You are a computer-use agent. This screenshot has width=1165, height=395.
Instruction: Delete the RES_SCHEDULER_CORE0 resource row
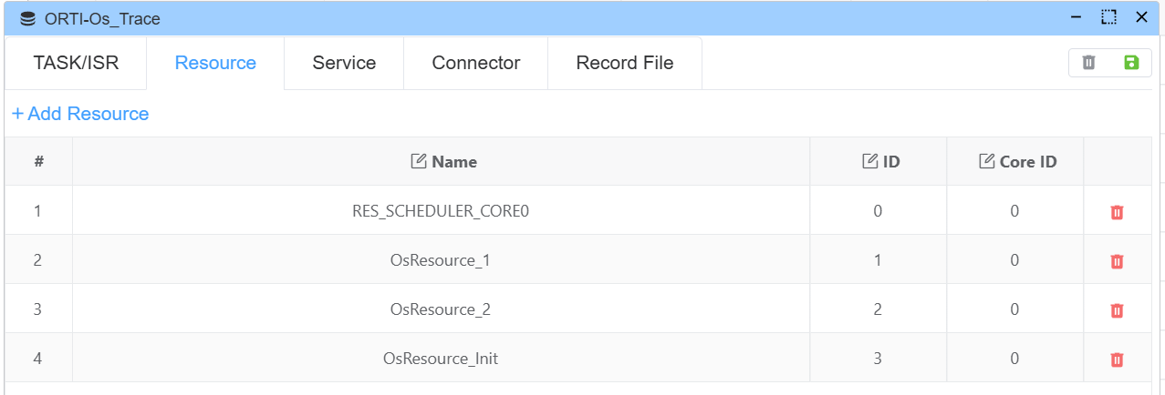1117,212
